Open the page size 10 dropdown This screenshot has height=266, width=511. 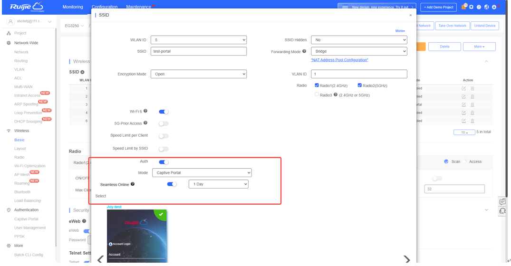click(x=464, y=132)
